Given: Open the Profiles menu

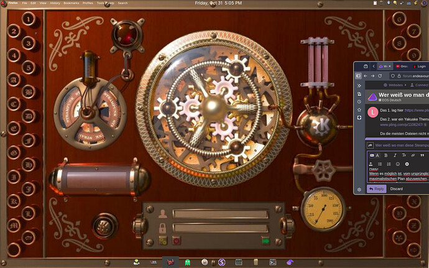Looking at the screenshot, I should (x=88, y=3).
